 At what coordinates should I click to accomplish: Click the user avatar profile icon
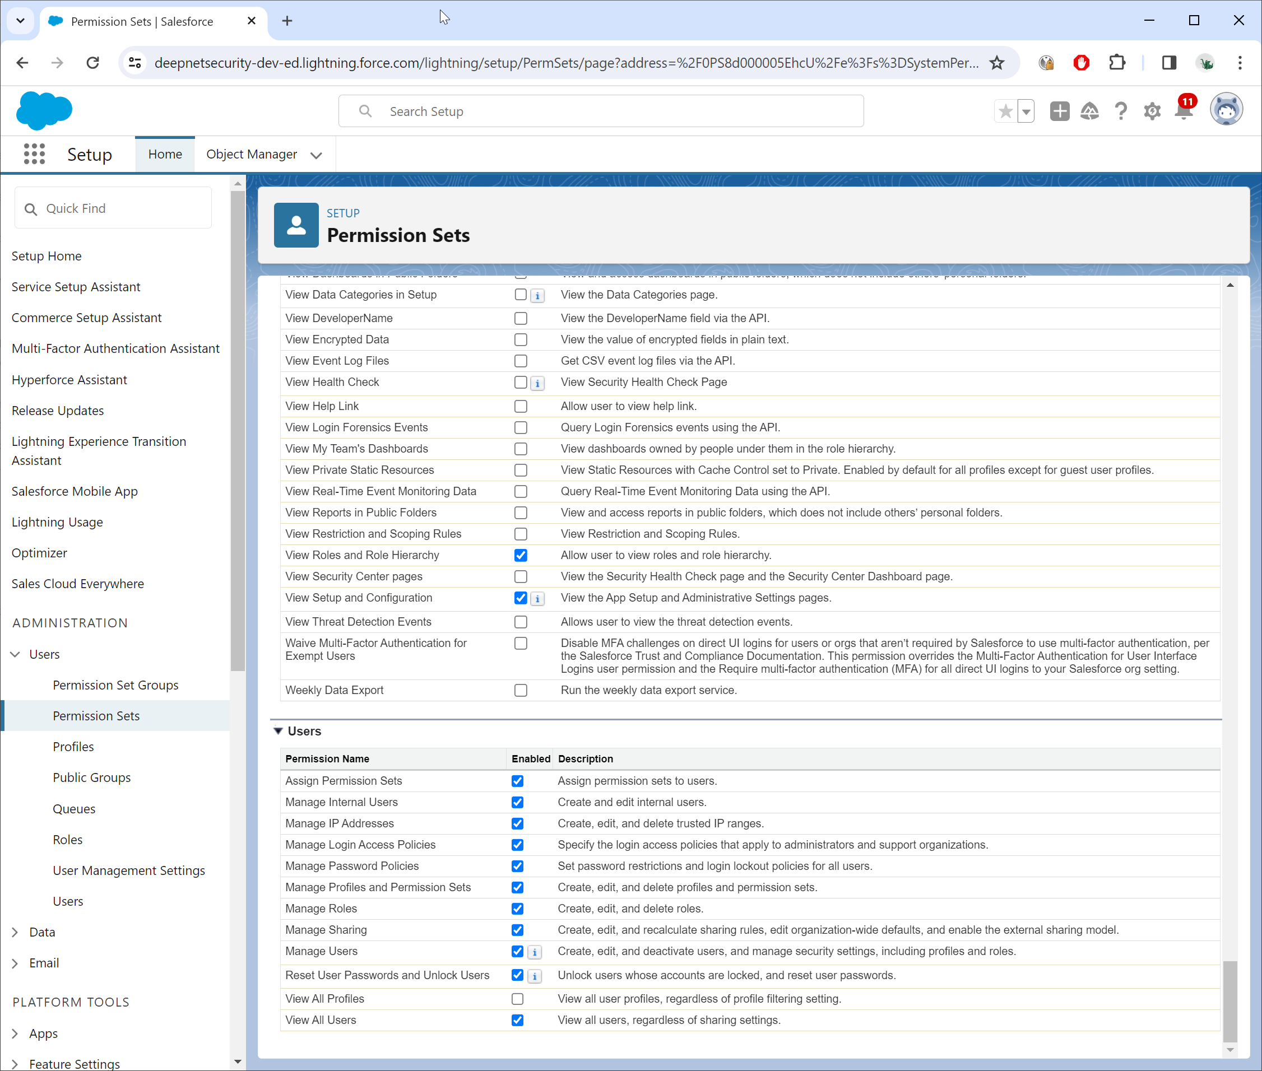tap(1226, 110)
